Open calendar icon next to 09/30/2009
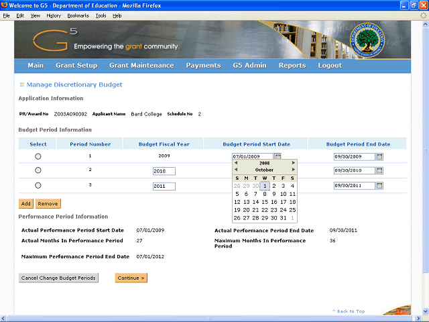Viewport: 429px width, 322px height. coord(379,156)
